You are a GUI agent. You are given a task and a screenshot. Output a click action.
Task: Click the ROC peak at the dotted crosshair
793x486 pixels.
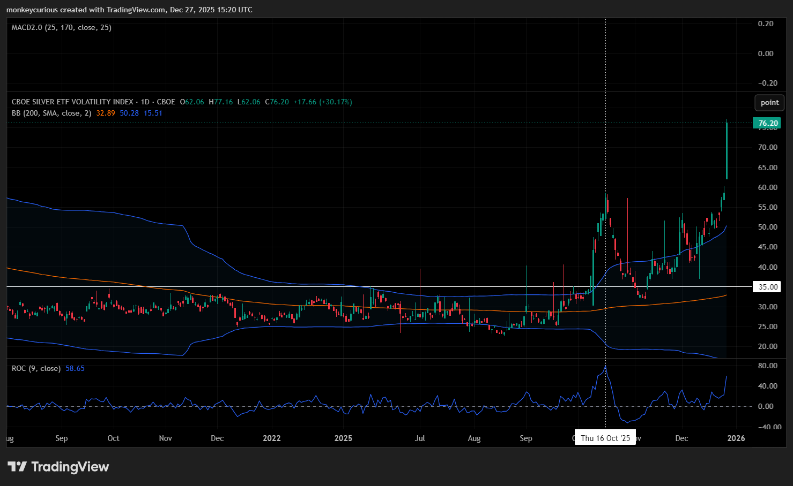pos(605,367)
